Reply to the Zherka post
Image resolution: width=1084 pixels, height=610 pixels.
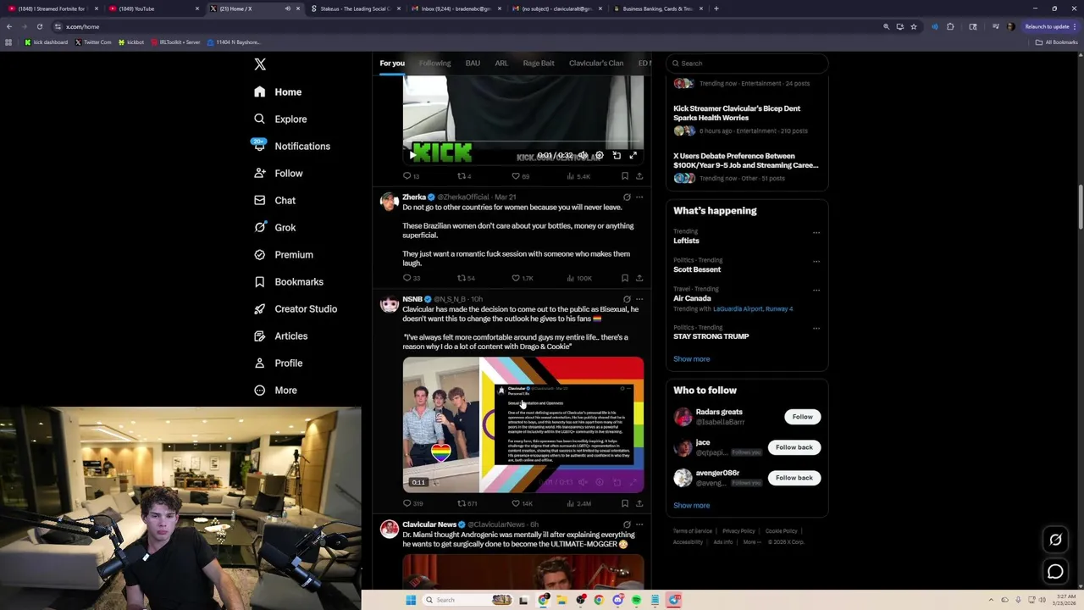click(x=406, y=278)
